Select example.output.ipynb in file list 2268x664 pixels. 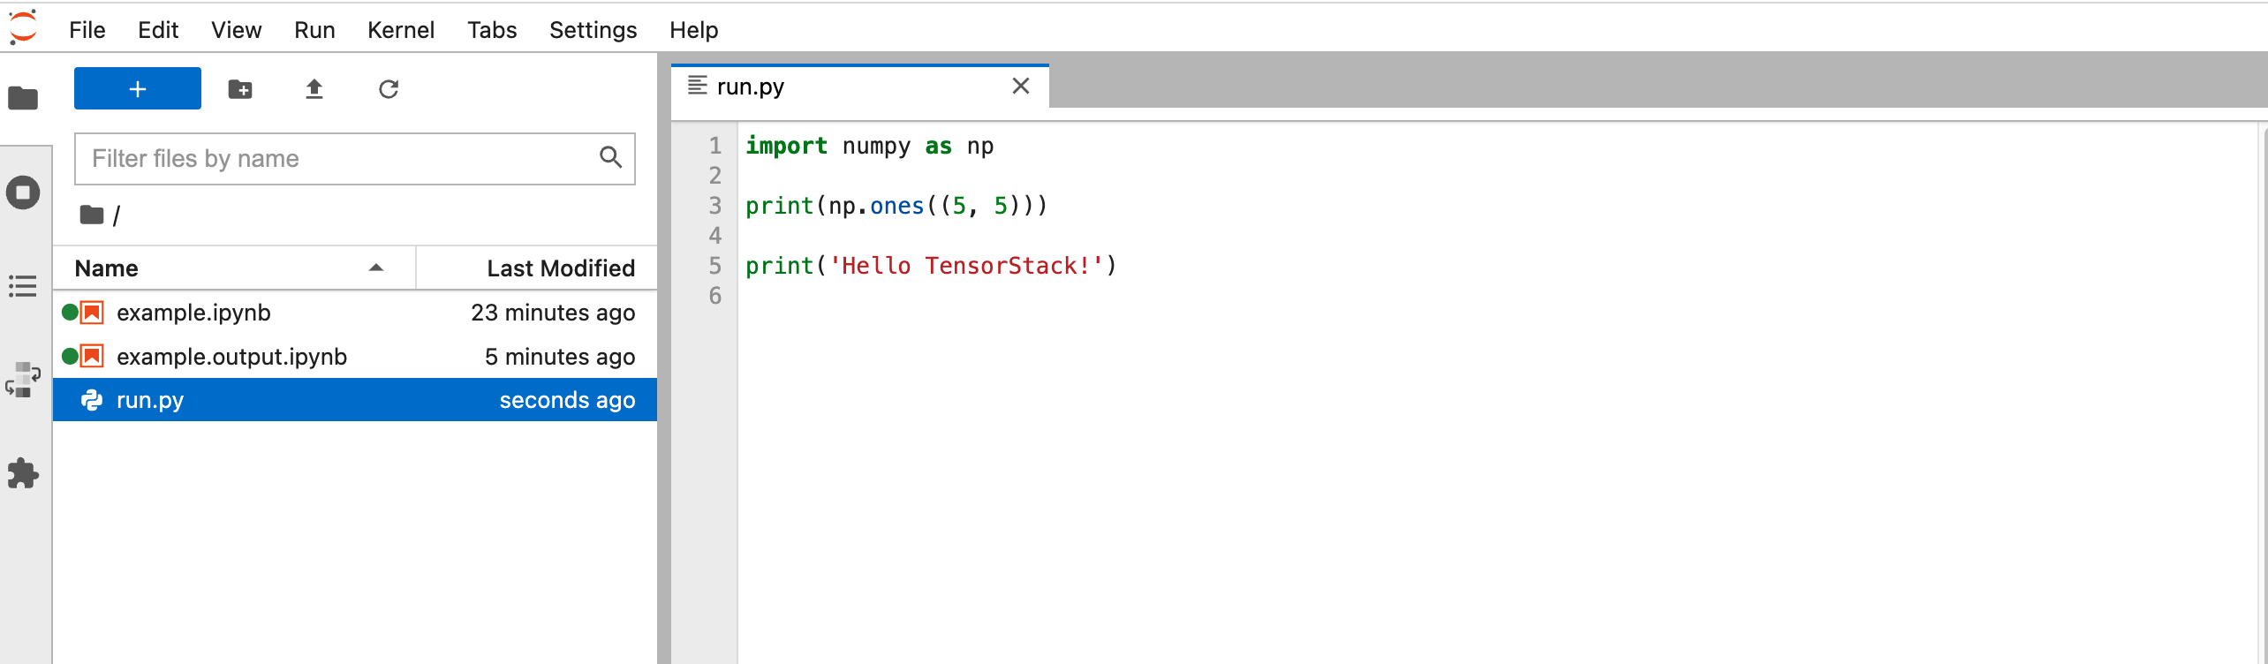click(x=355, y=357)
